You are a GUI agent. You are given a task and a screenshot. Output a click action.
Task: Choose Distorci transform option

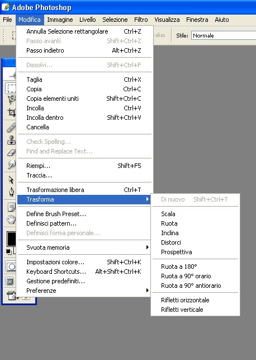195,242
